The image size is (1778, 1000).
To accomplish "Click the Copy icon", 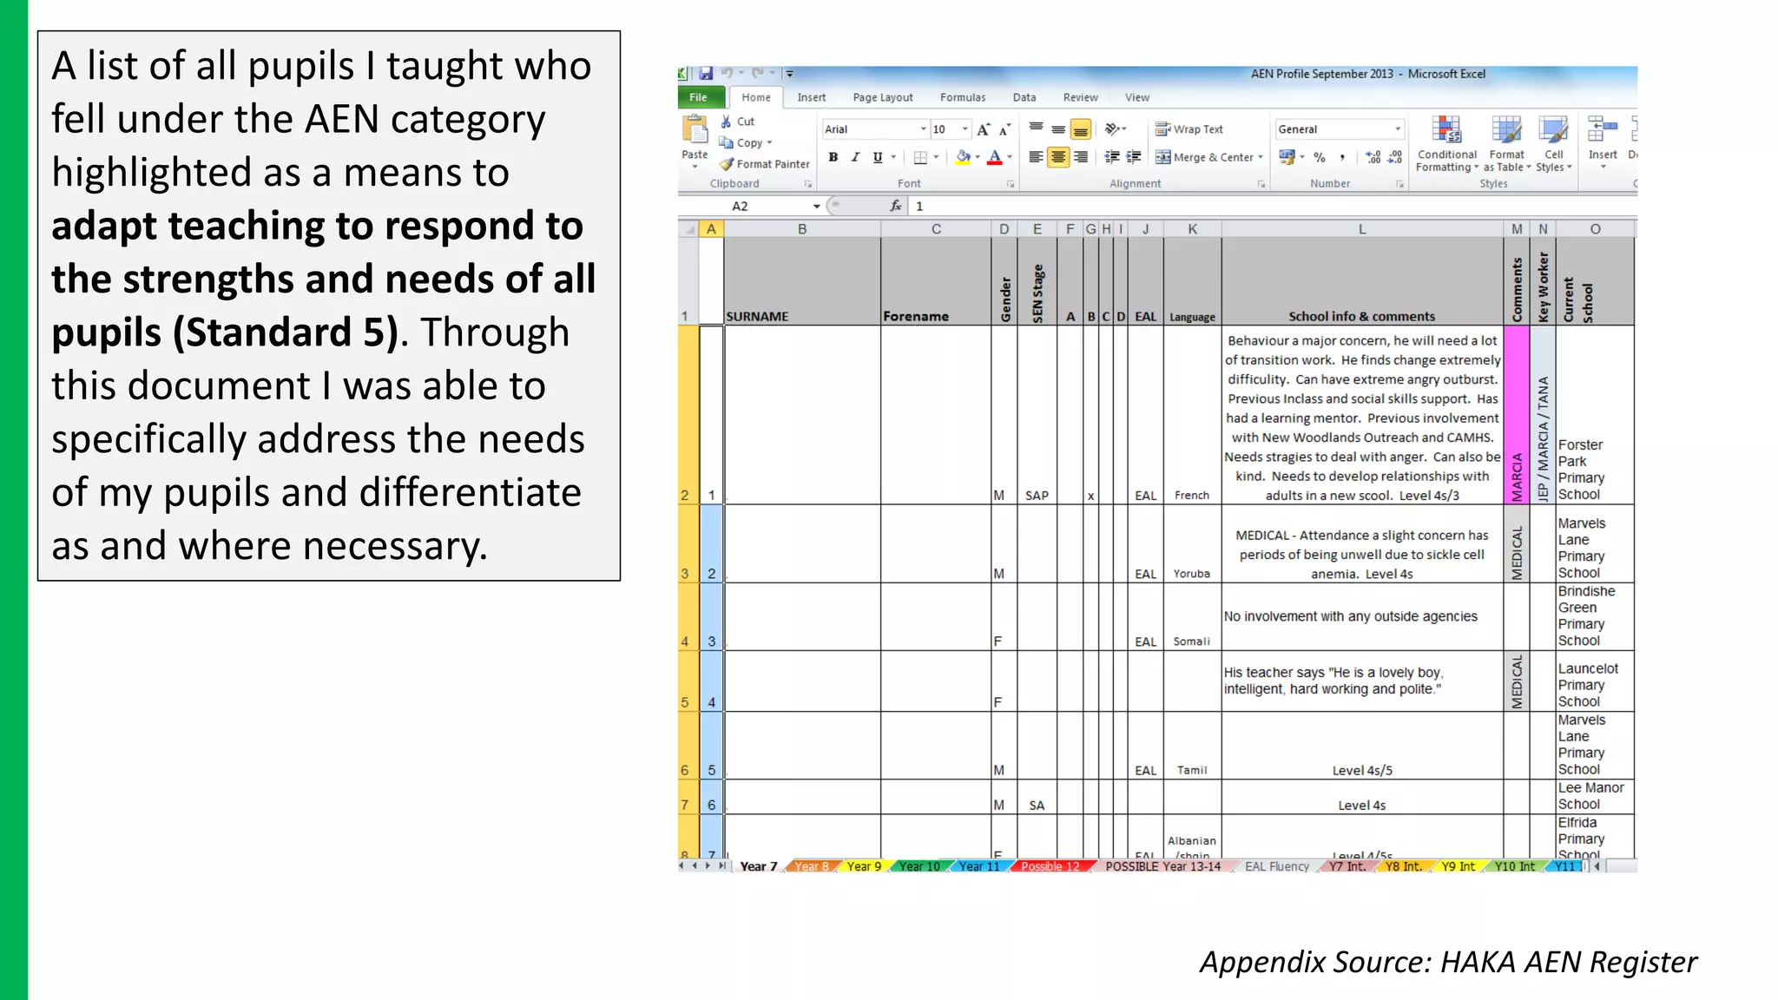I will 726,142.
